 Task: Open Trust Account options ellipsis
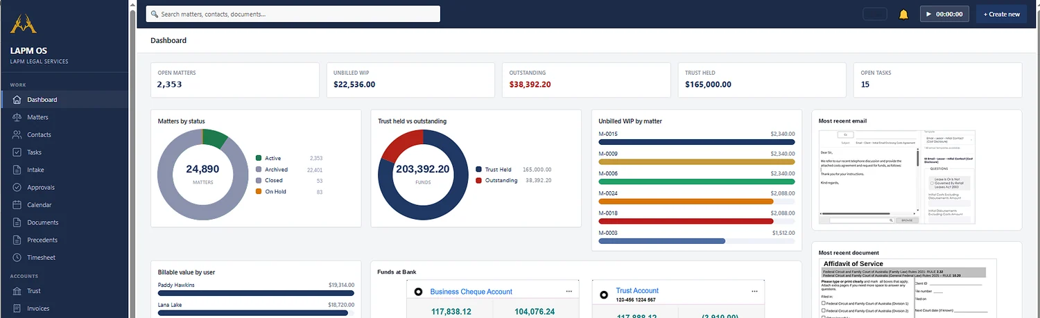click(x=755, y=291)
